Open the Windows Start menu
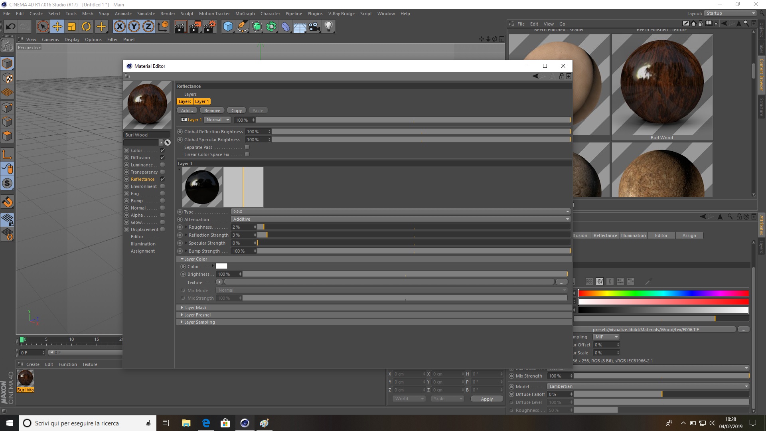This screenshot has height=431, width=766. tap(10, 423)
